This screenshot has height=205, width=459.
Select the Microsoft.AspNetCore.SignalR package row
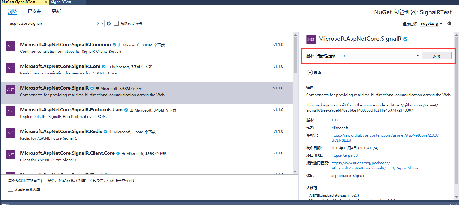[x=146, y=93]
